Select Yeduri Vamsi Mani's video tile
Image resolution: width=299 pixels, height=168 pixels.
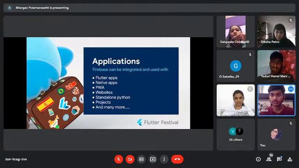pos(276,66)
